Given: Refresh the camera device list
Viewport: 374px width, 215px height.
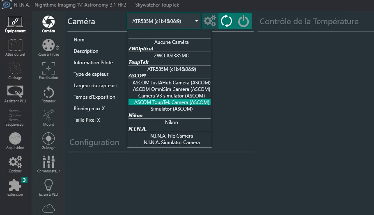Looking at the screenshot, I should pyautogui.click(x=226, y=21).
